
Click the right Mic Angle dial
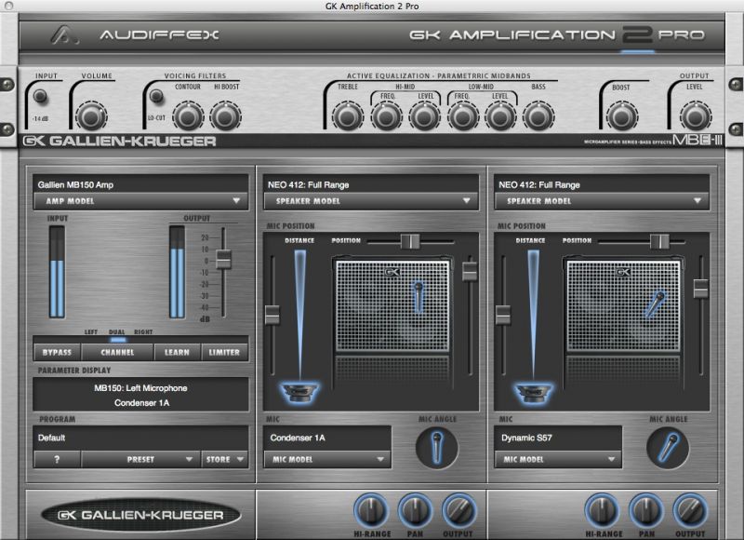point(668,448)
